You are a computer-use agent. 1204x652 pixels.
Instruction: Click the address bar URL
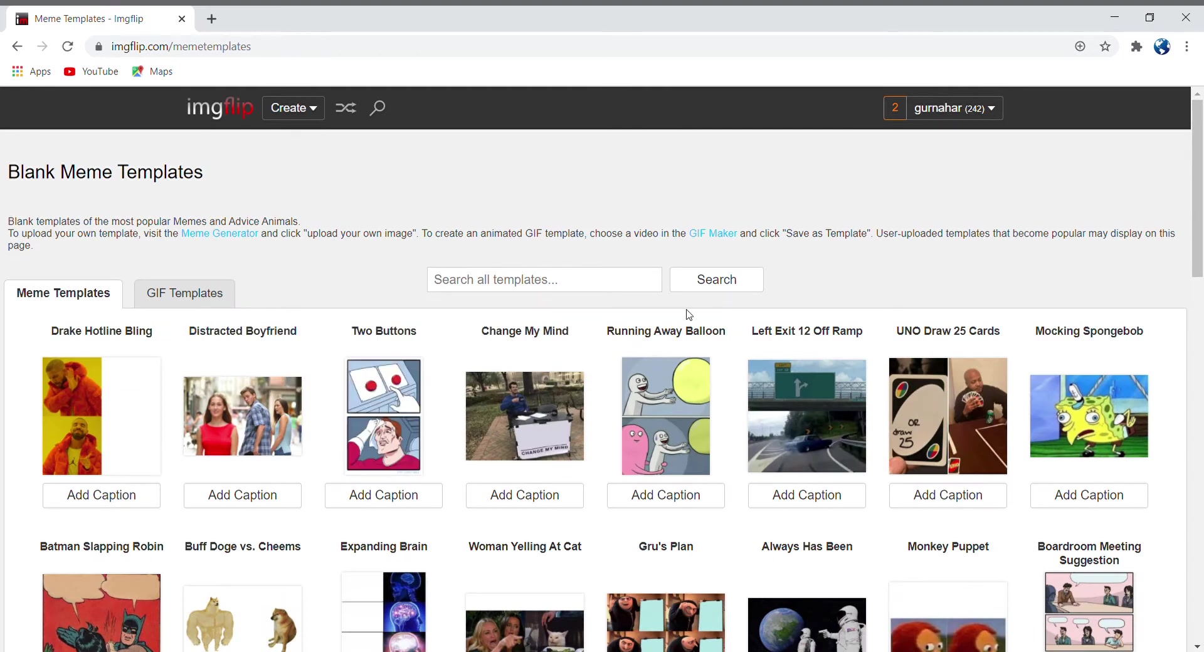click(181, 46)
